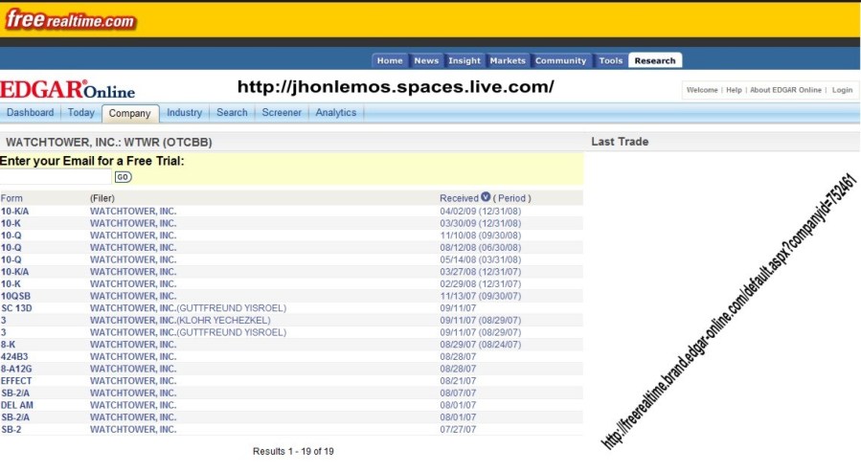This screenshot has height=472, width=861.
Task: Open the 10-K/A filing from 04/02/09
Action: [15, 211]
